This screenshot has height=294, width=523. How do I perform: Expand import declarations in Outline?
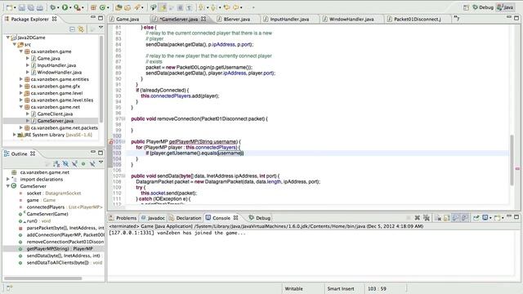click(x=8, y=179)
